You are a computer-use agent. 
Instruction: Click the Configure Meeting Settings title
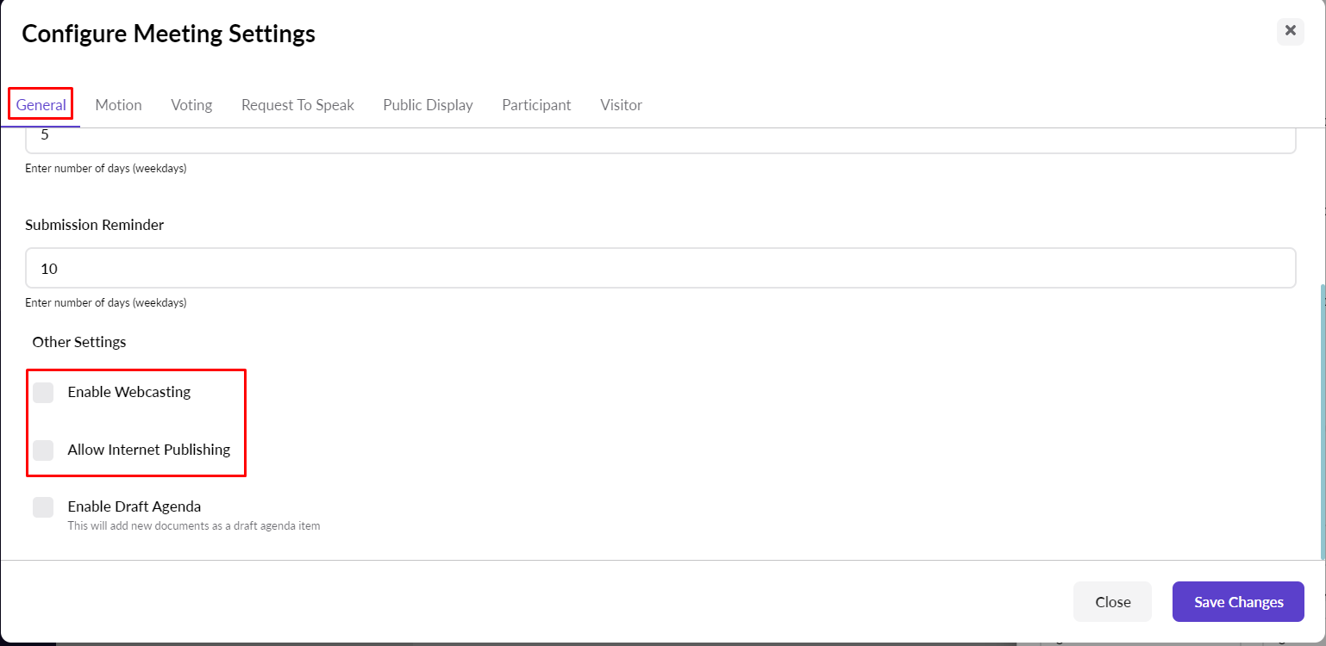168,33
